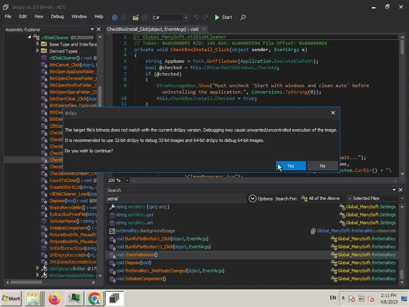Screen dimensions: 409x307
Task: Click Yes to continue debugging
Action: pos(291,166)
